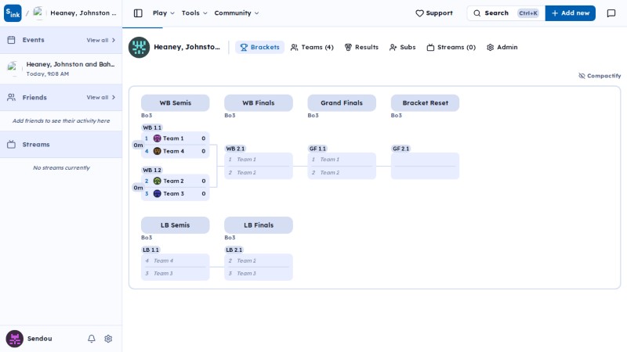Open match WB 2.1 box
627x352 pixels.
[x=259, y=166]
